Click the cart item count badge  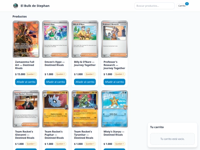click(x=187, y=4)
